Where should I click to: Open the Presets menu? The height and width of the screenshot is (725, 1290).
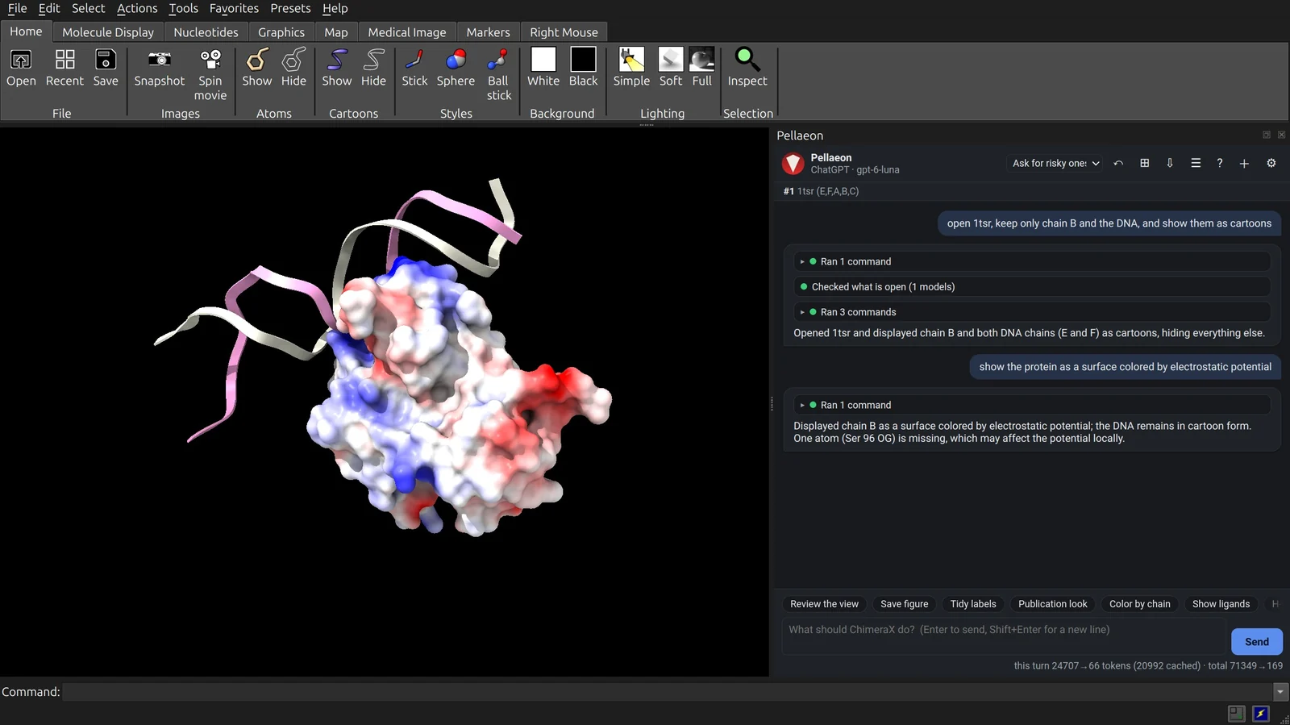[290, 8]
